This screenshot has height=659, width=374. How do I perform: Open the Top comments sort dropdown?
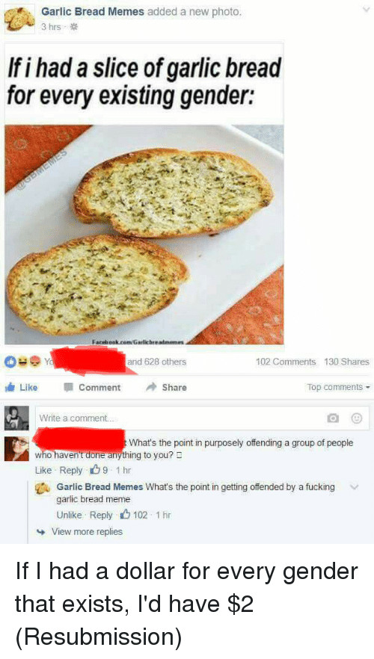[338, 387]
